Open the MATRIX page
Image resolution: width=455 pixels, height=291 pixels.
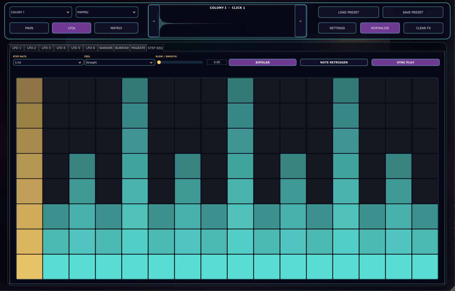point(116,28)
